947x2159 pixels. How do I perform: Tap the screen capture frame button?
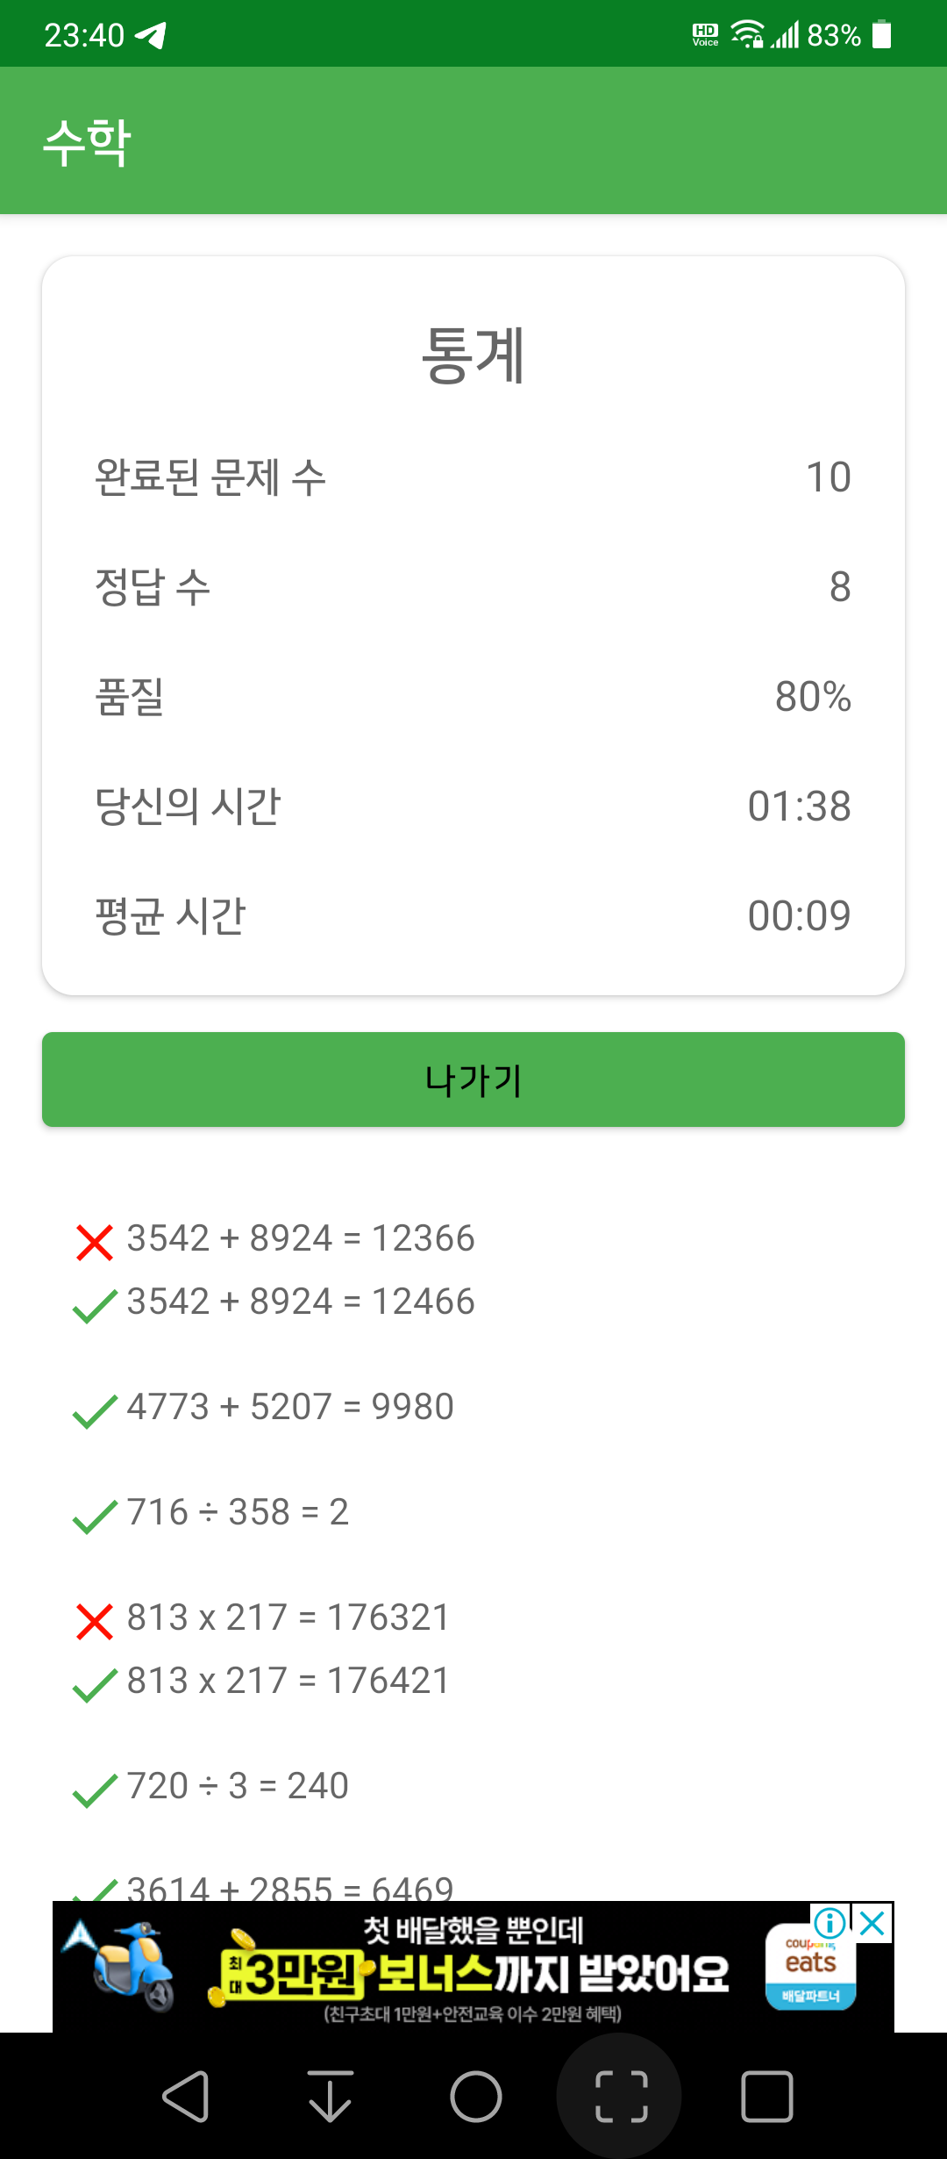(x=622, y=2097)
